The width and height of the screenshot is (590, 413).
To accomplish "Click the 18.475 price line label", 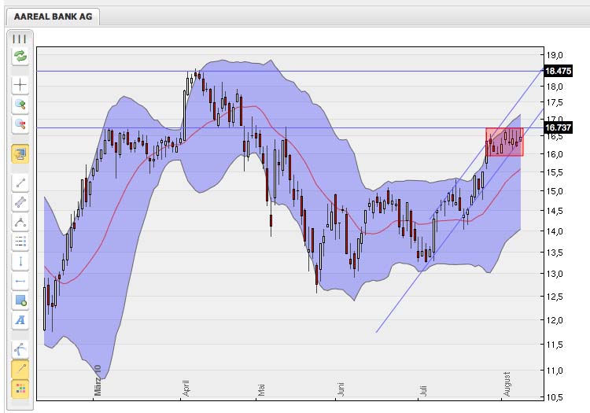I will (559, 71).
